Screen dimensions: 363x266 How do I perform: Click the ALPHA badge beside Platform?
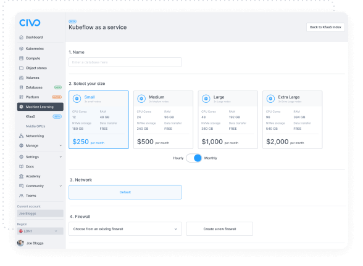(57, 97)
